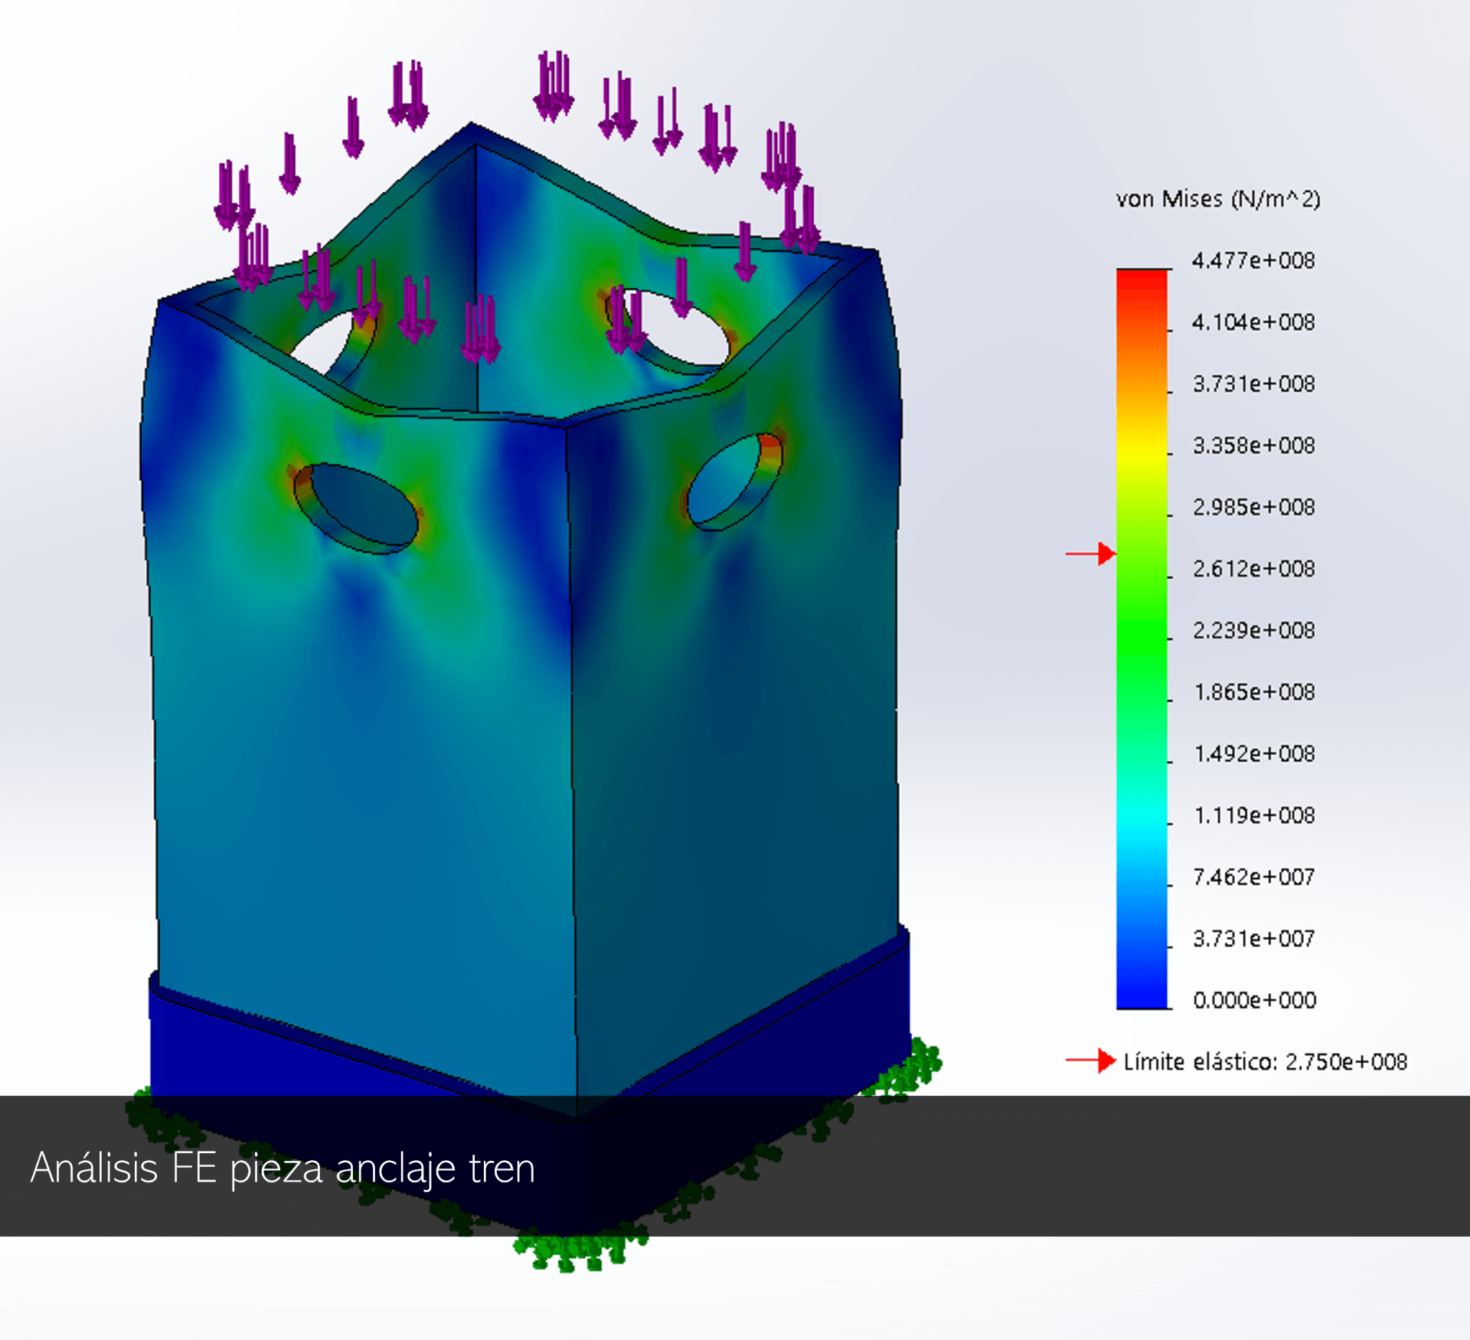Click the Análisis FE pieza anclaje tren caption
The width and height of the screenshot is (1470, 1340).
click(x=283, y=1168)
